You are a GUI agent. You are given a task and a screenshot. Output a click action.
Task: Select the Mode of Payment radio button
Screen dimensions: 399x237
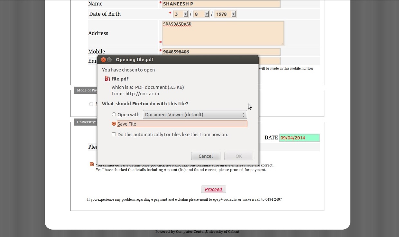point(91,104)
